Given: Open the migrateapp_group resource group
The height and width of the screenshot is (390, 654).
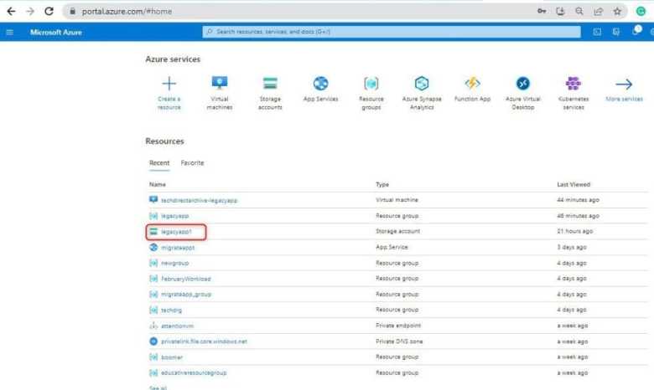Looking at the screenshot, I should (x=186, y=295).
